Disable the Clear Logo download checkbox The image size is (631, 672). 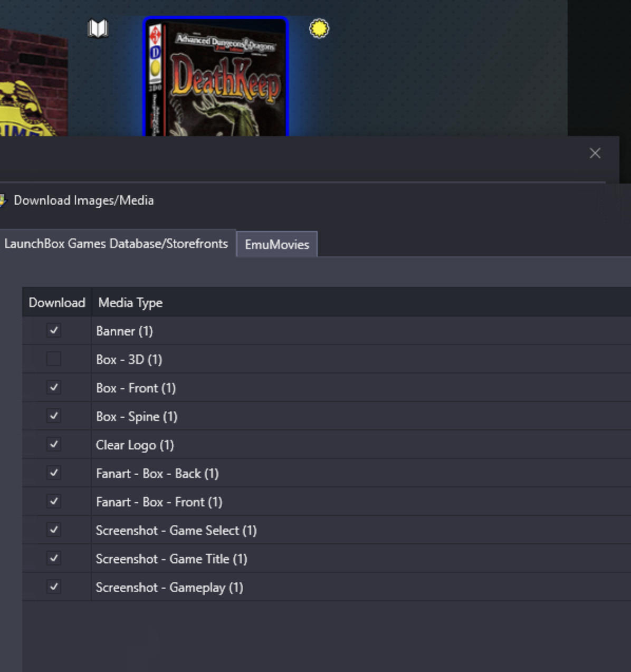click(54, 445)
